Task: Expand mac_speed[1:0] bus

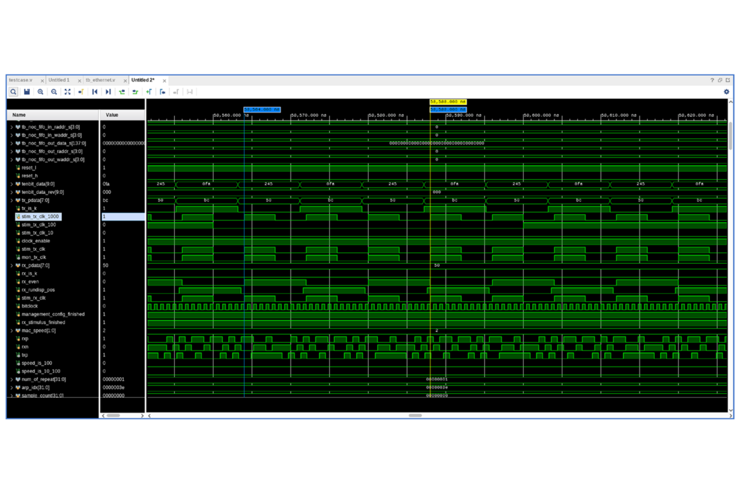Action: [x=12, y=331]
